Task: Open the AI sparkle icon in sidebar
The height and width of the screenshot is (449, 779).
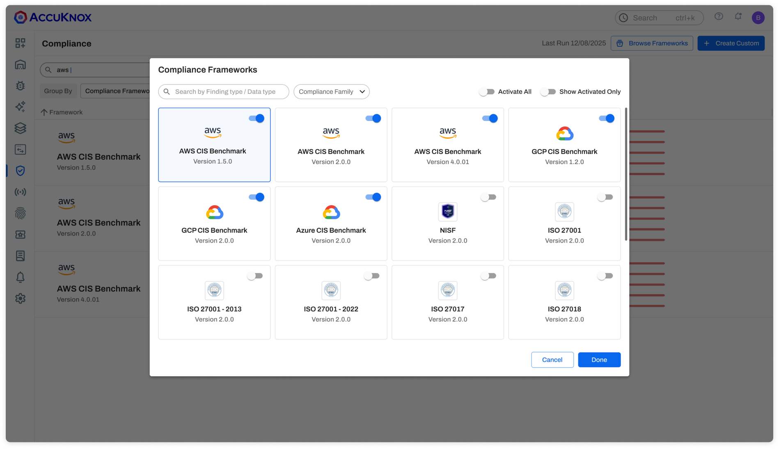Action: click(x=20, y=107)
